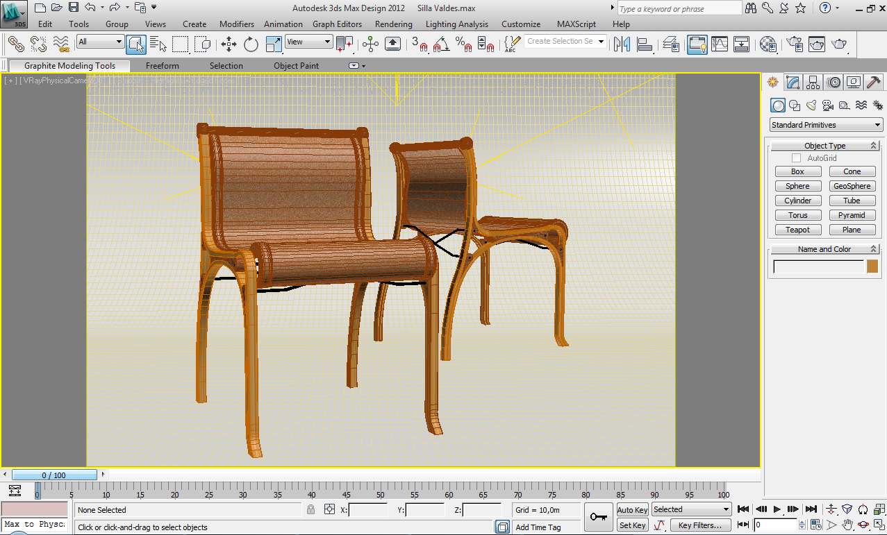Click Bind to Space Warp icon

coord(61,44)
